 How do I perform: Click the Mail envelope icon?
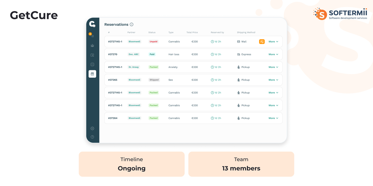(239, 42)
